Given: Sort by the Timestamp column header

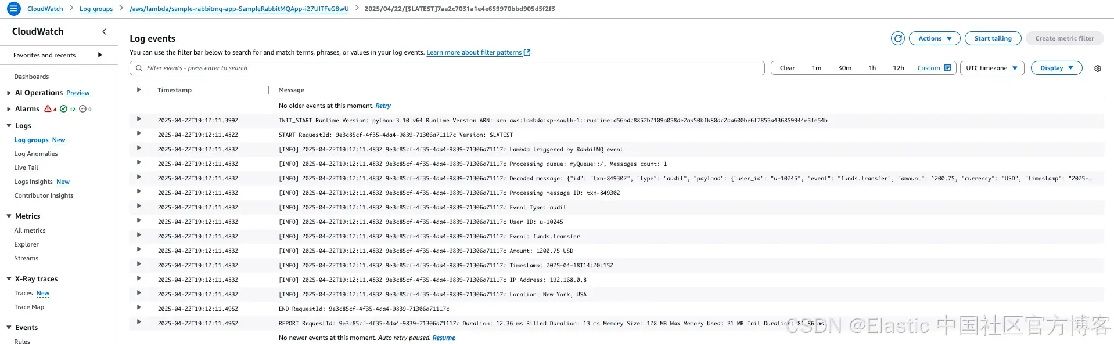Looking at the screenshot, I should coord(174,90).
